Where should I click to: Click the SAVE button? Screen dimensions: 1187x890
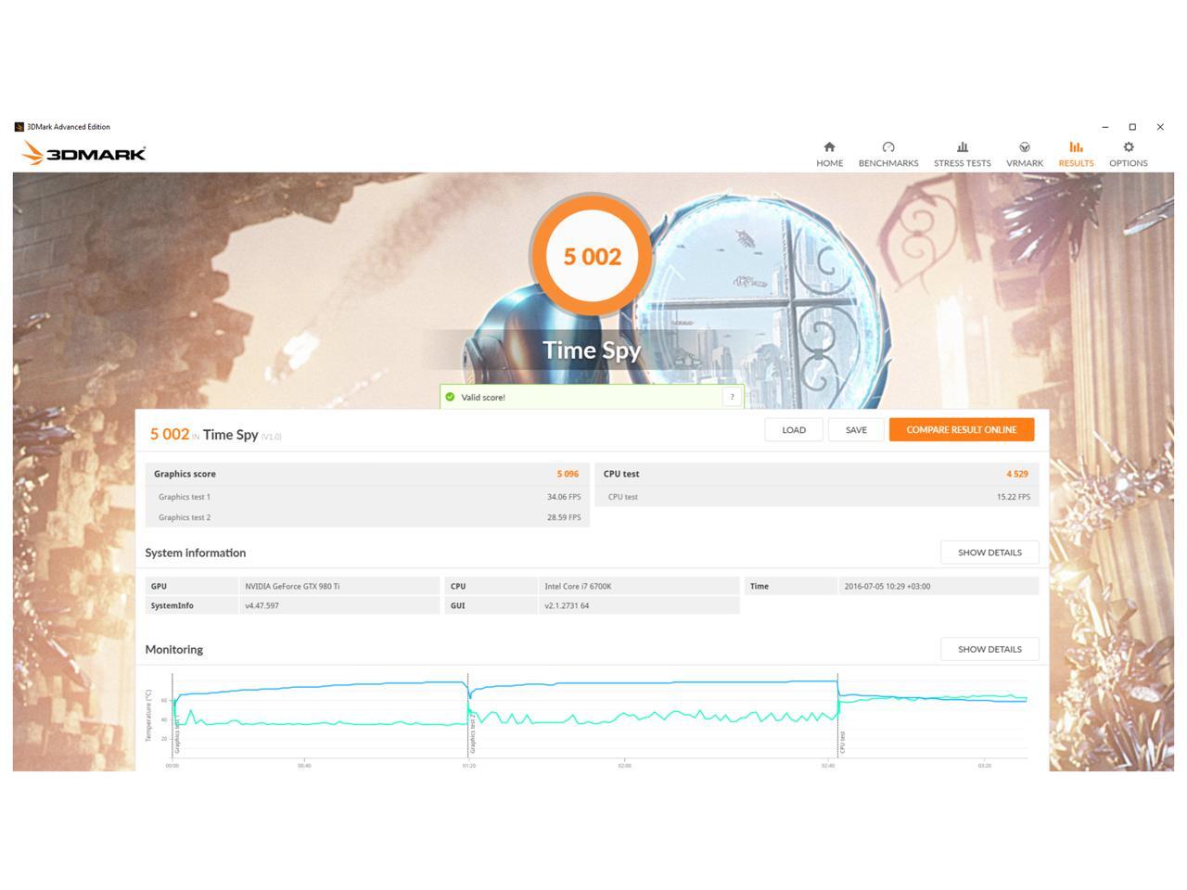point(856,429)
